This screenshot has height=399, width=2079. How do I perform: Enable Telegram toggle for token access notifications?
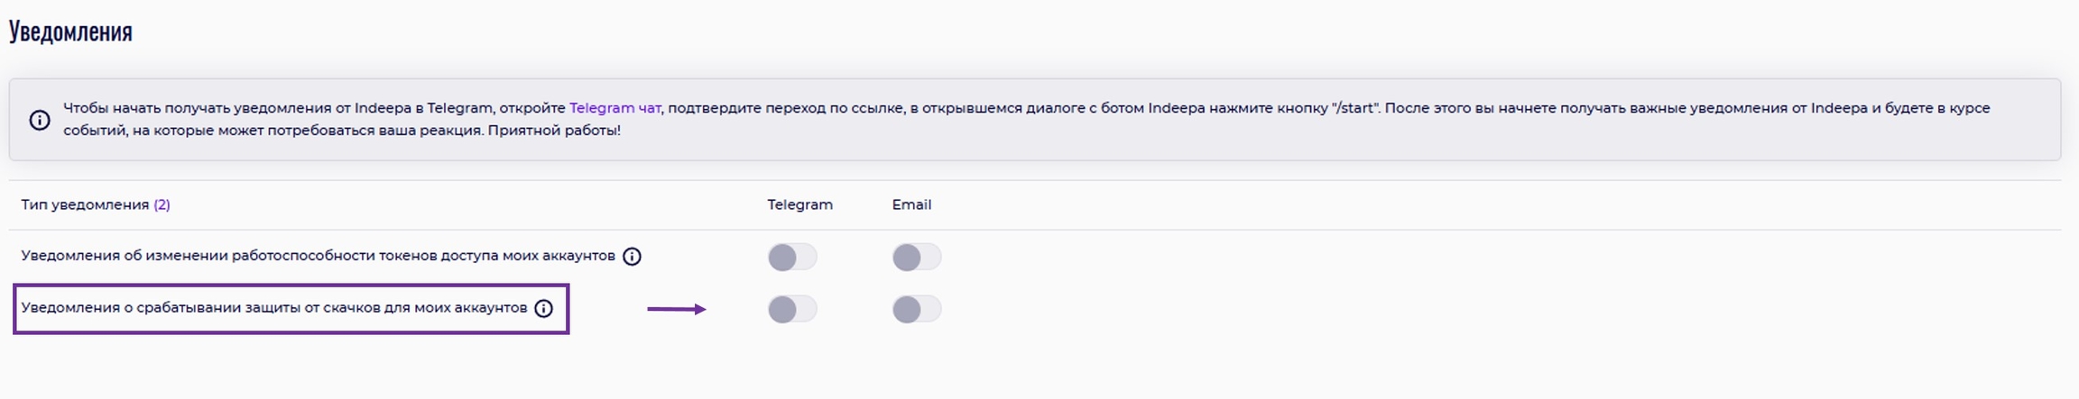tap(791, 258)
